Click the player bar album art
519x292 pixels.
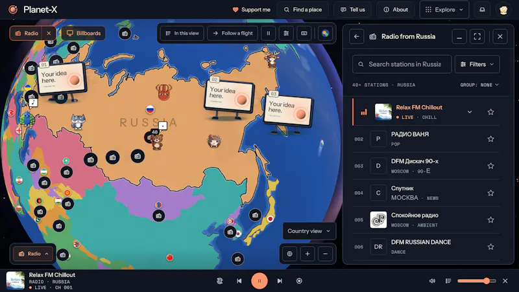[x=16, y=281]
